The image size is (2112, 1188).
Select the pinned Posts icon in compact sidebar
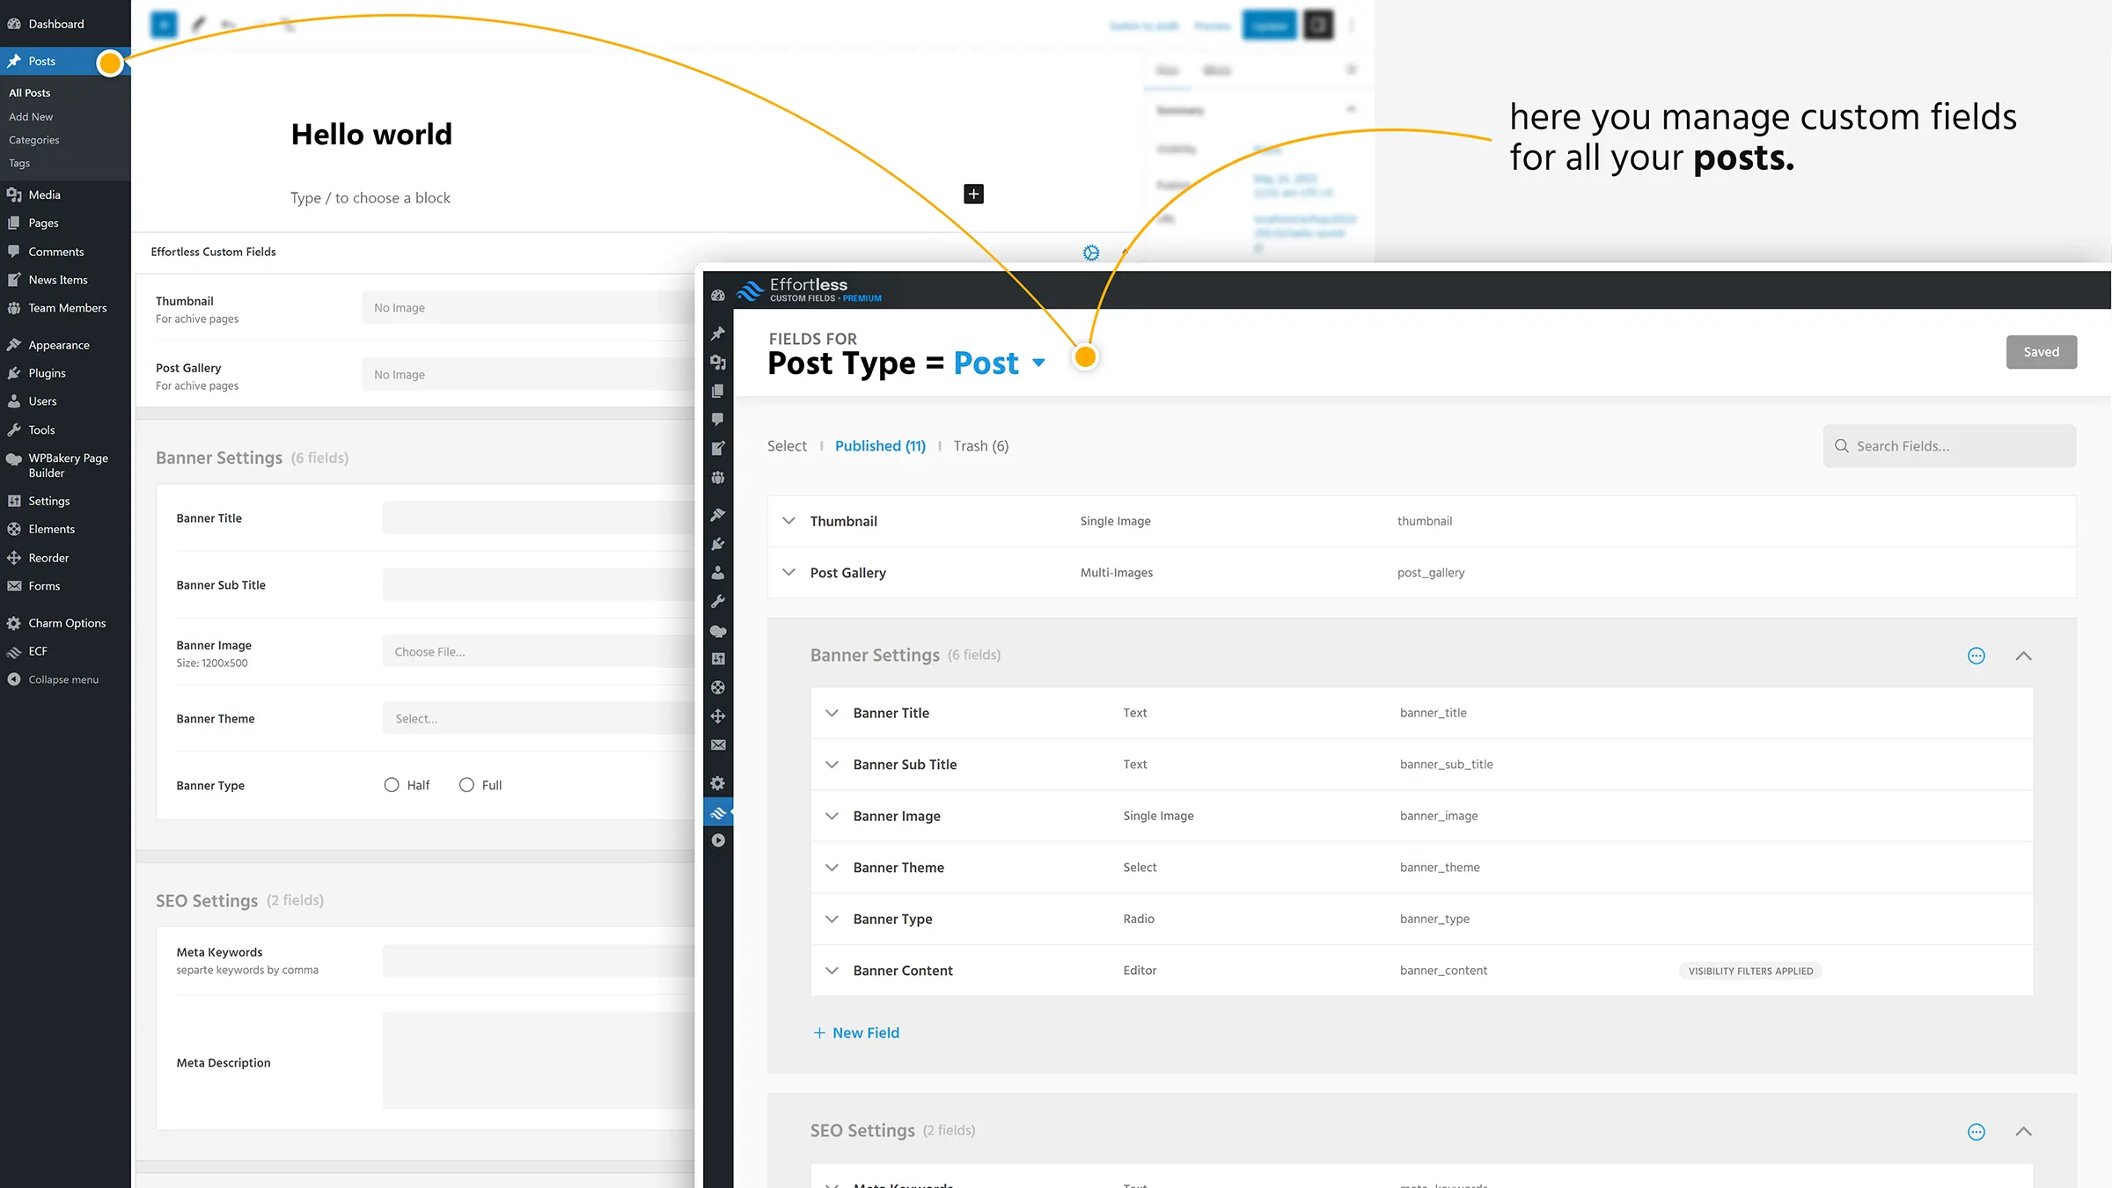[718, 333]
